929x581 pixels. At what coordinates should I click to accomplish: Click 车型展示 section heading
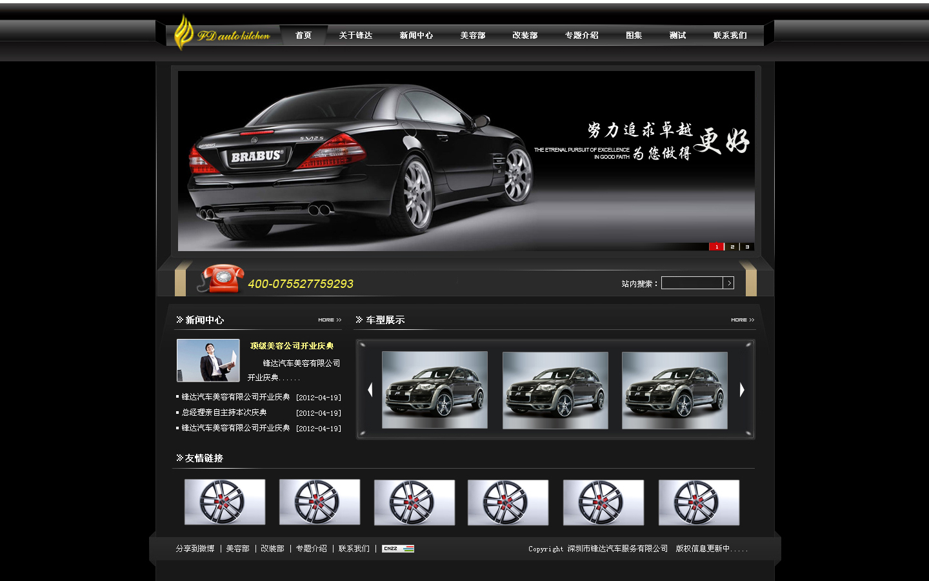click(x=385, y=320)
